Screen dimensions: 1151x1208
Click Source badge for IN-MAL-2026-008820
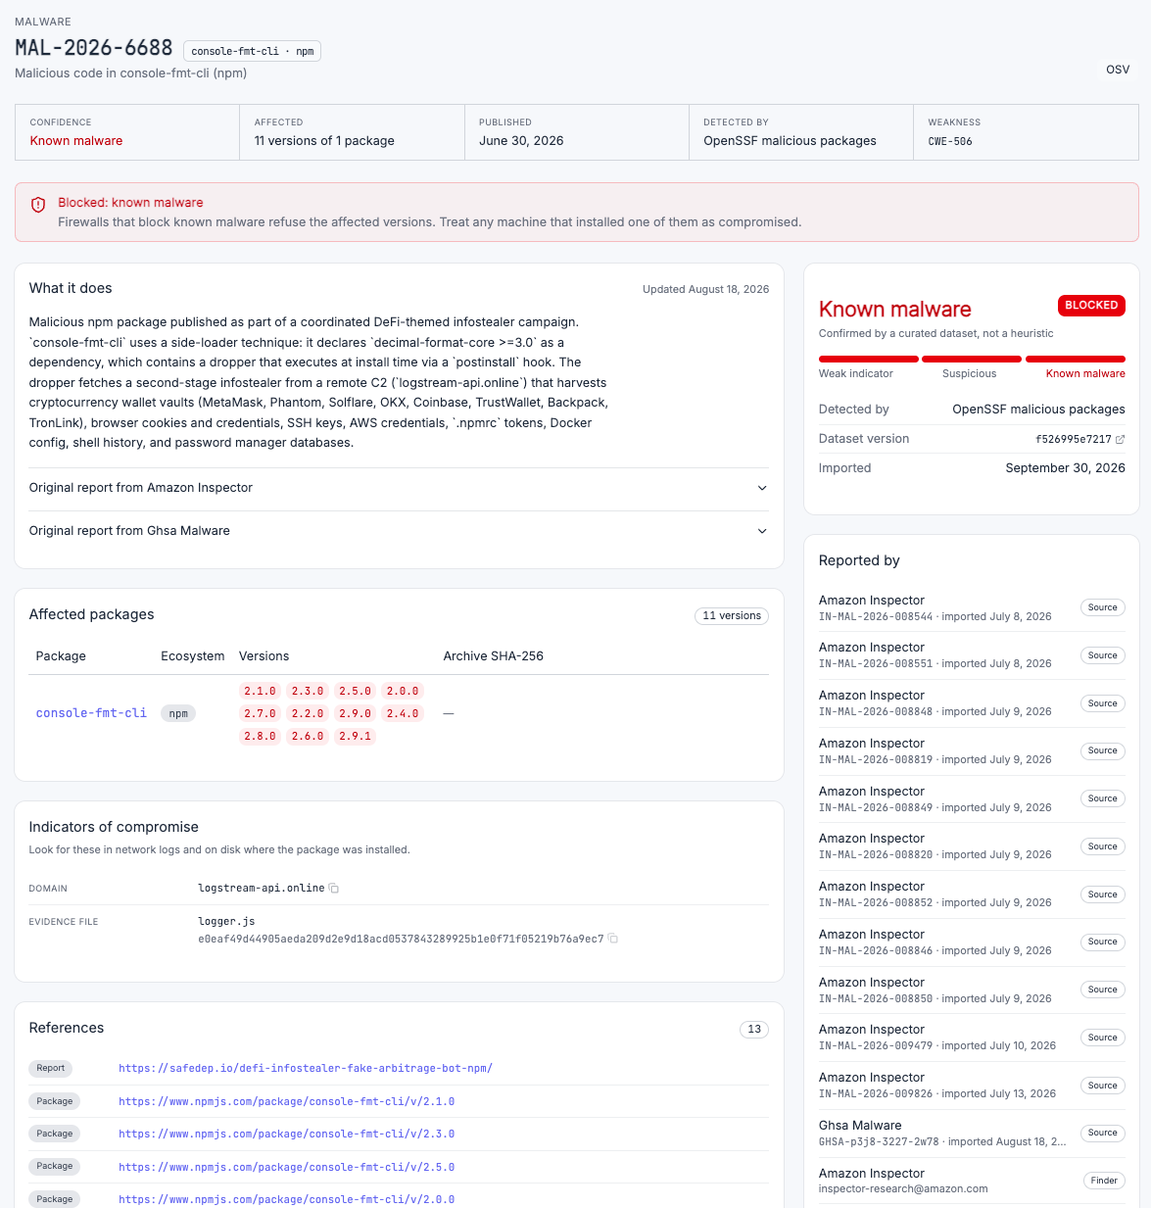click(1103, 846)
